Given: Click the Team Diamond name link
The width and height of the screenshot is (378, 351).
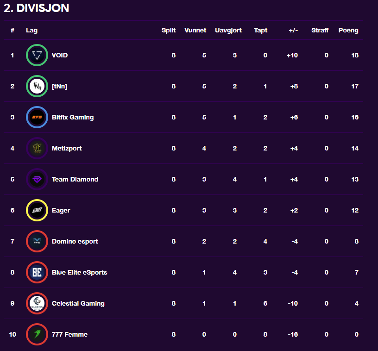Looking at the screenshot, I should [75, 179].
